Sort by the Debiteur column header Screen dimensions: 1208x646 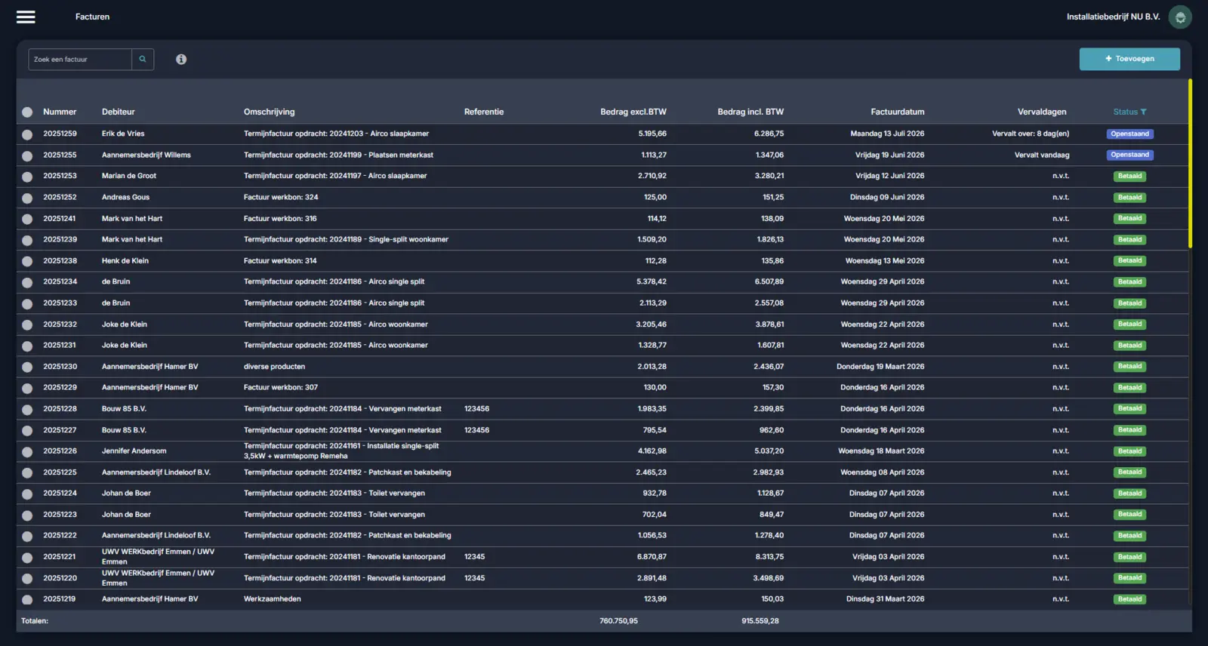point(119,112)
